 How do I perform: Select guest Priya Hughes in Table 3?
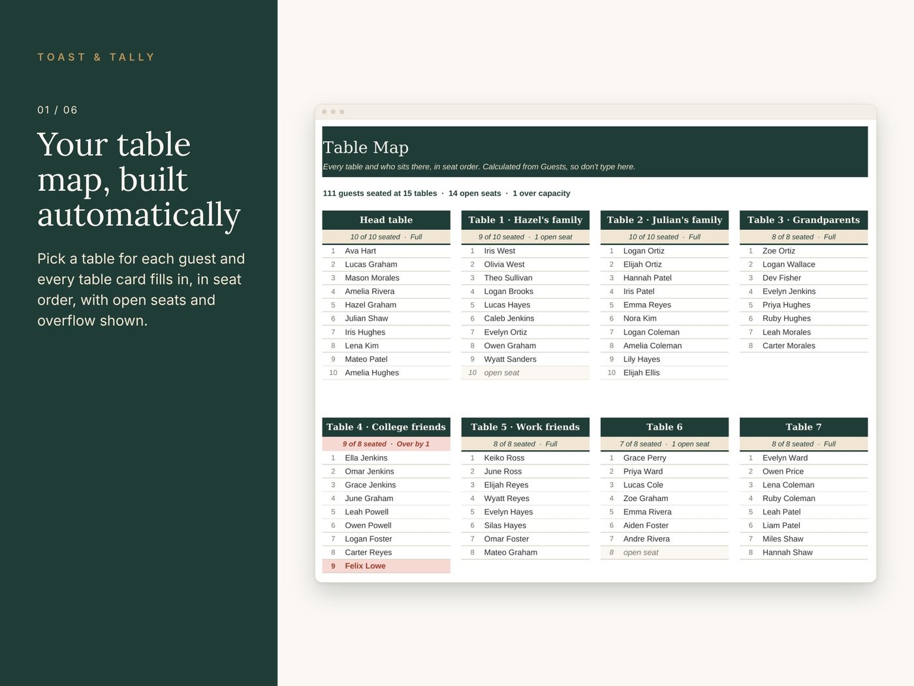click(804, 305)
